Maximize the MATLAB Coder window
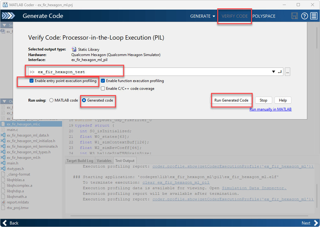 (298, 5)
